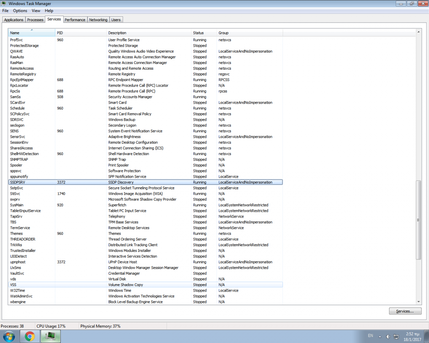Select the RasAuto service row
The height and width of the screenshot is (343, 429).
tap(146, 57)
